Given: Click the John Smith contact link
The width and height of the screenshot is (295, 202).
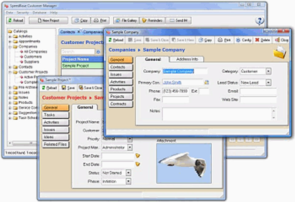Looking at the screenshot, I should pos(172,82).
